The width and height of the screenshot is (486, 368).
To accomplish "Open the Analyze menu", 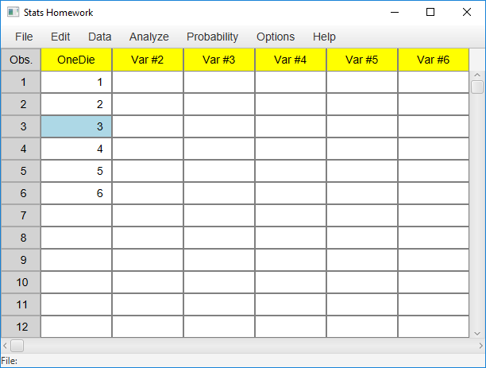I will 149,37.
